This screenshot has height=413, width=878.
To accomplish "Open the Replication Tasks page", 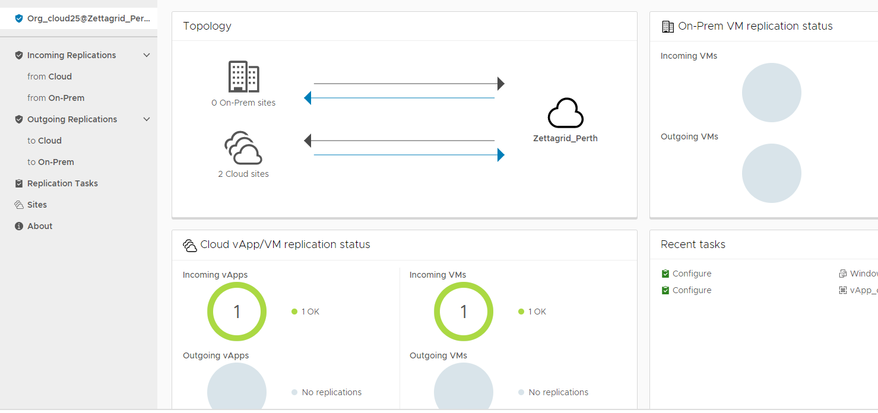I will (x=62, y=183).
